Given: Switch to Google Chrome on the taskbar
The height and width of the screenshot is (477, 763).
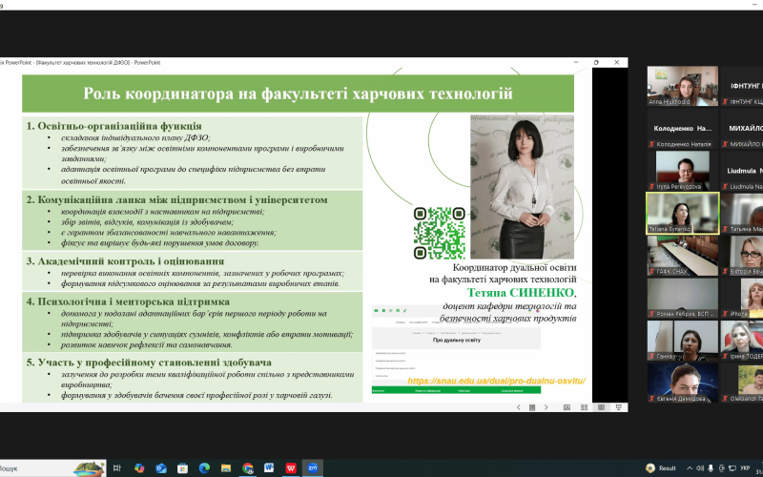Looking at the screenshot, I should [x=248, y=468].
